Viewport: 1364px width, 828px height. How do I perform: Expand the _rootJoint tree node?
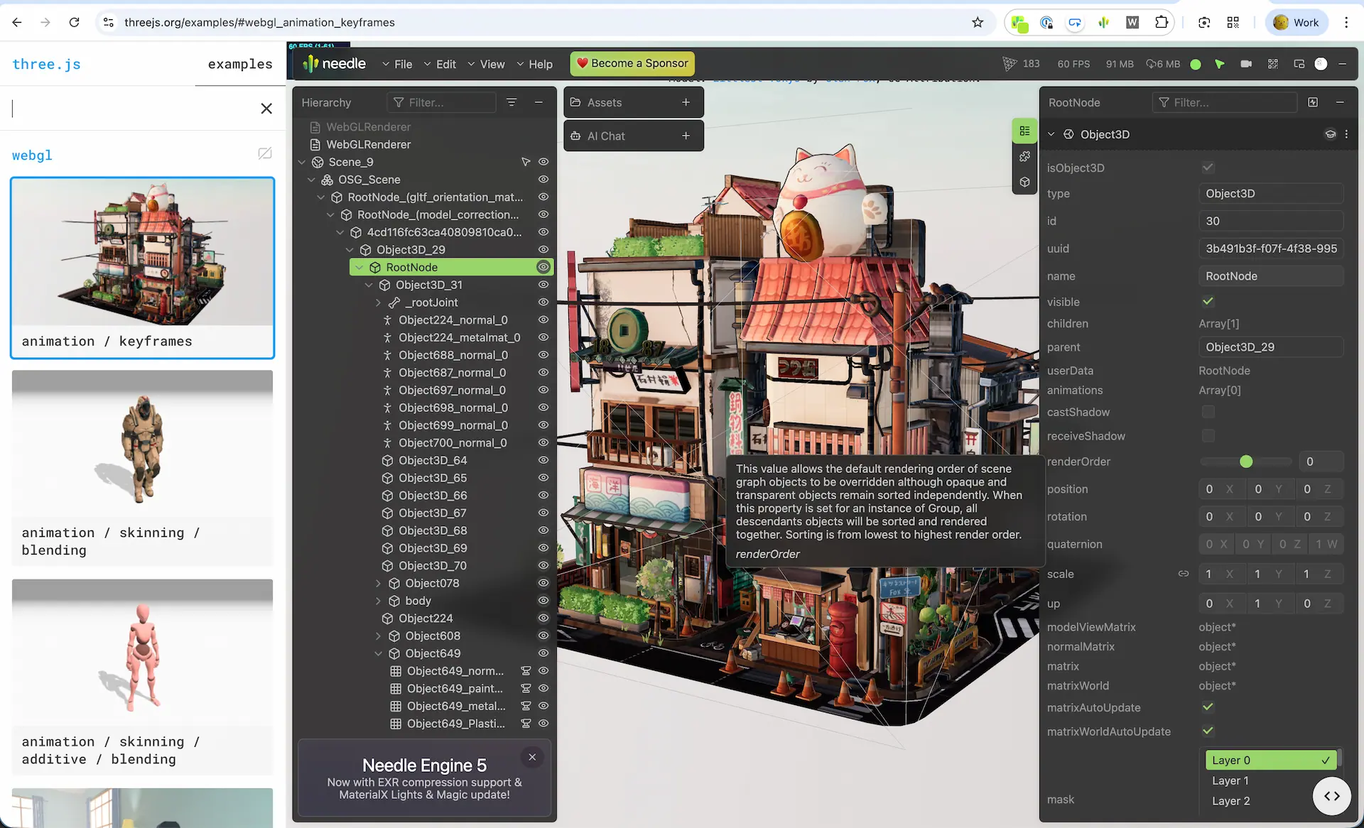(x=379, y=303)
